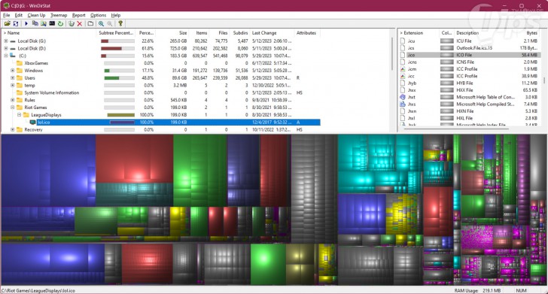The image size is (548, 294).
Task: Expand the Windows folder node
Action: 13,71
